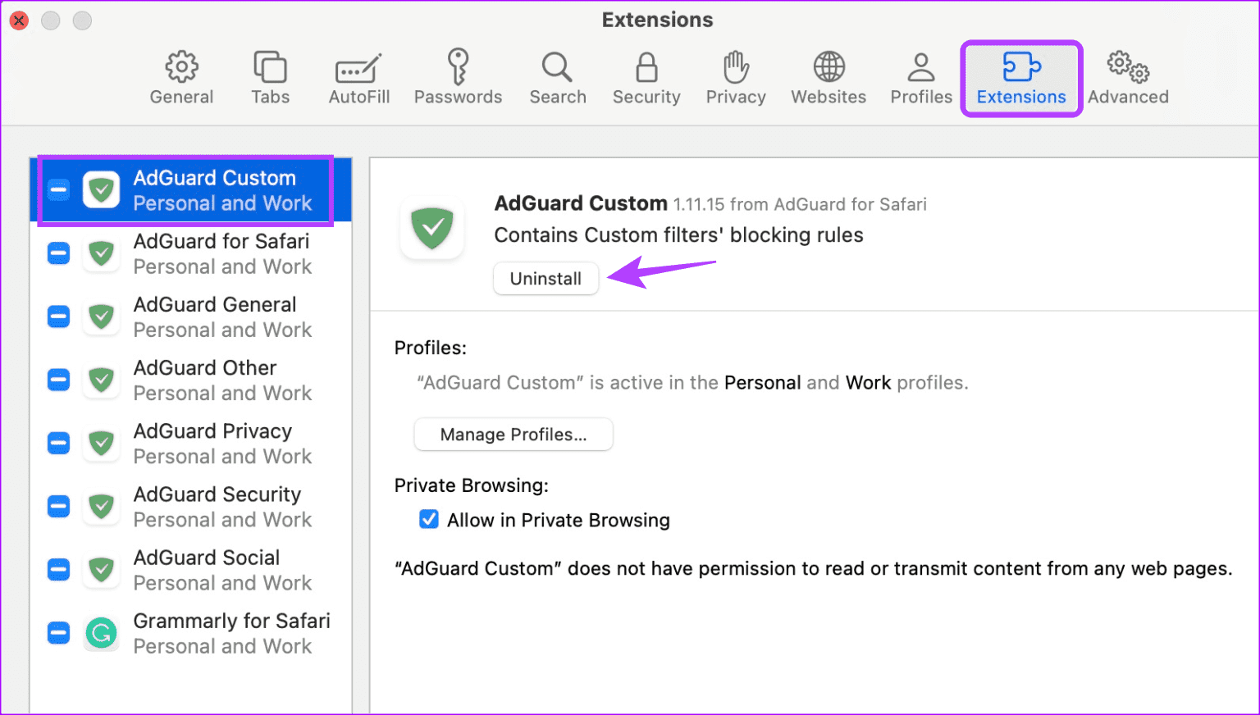Uncheck Allow in Private Browsing
The height and width of the screenshot is (715, 1260).
pyautogui.click(x=429, y=519)
